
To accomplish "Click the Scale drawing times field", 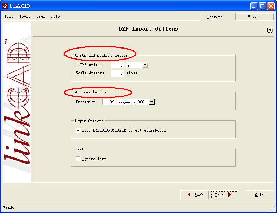I will point(118,73).
